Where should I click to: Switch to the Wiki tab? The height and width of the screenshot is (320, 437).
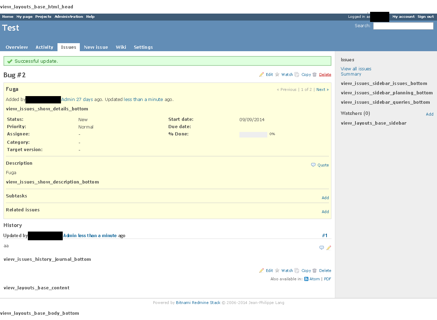pos(121,47)
